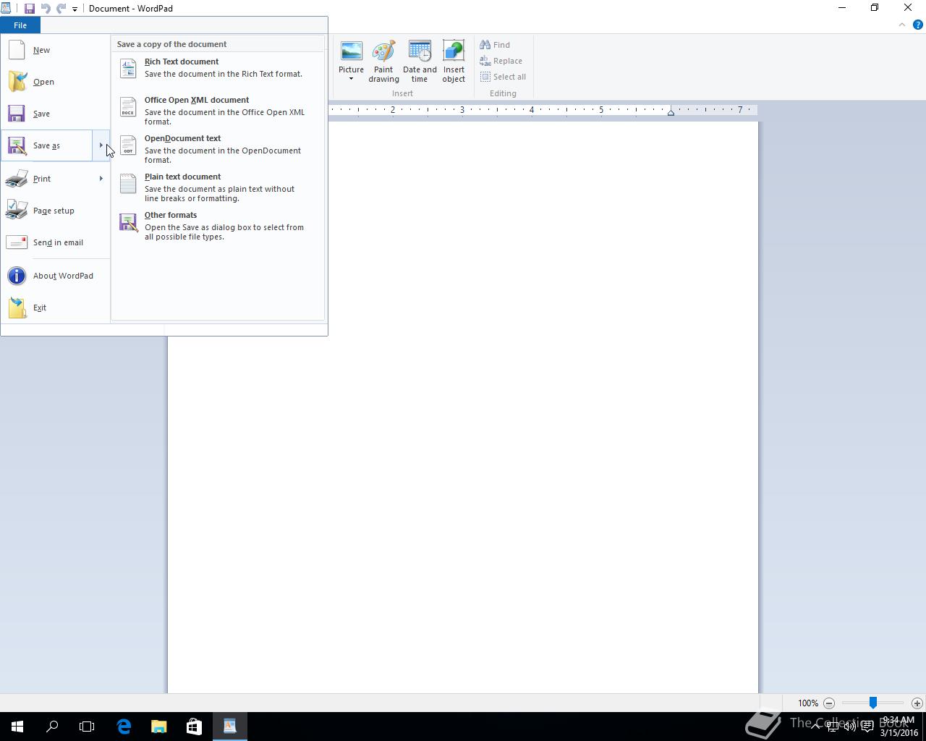Expand the Save as submenu arrow

pos(101,145)
